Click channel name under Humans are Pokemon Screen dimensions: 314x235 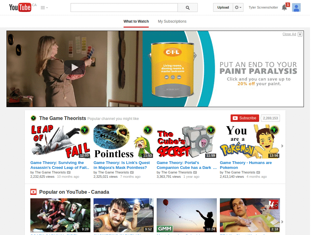[240, 172]
